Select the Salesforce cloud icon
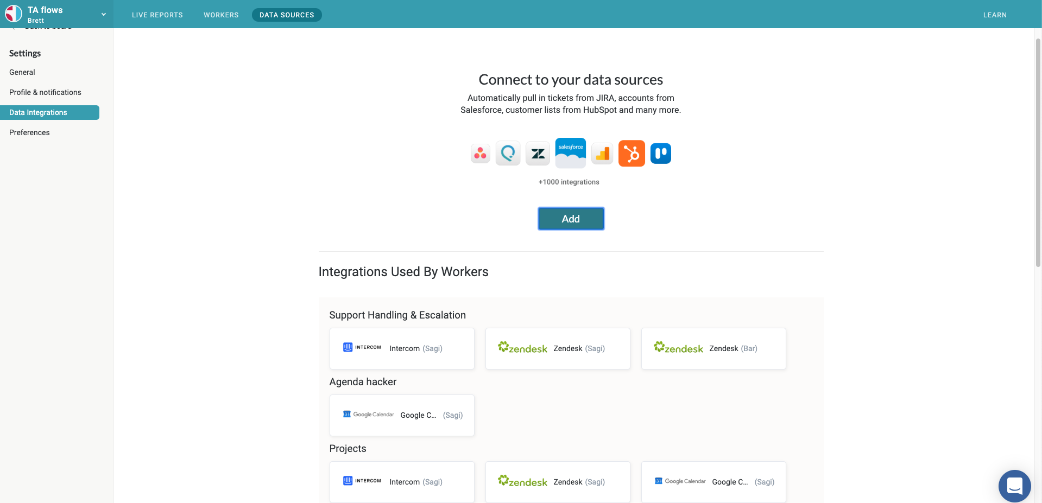The image size is (1042, 503). [570, 152]
